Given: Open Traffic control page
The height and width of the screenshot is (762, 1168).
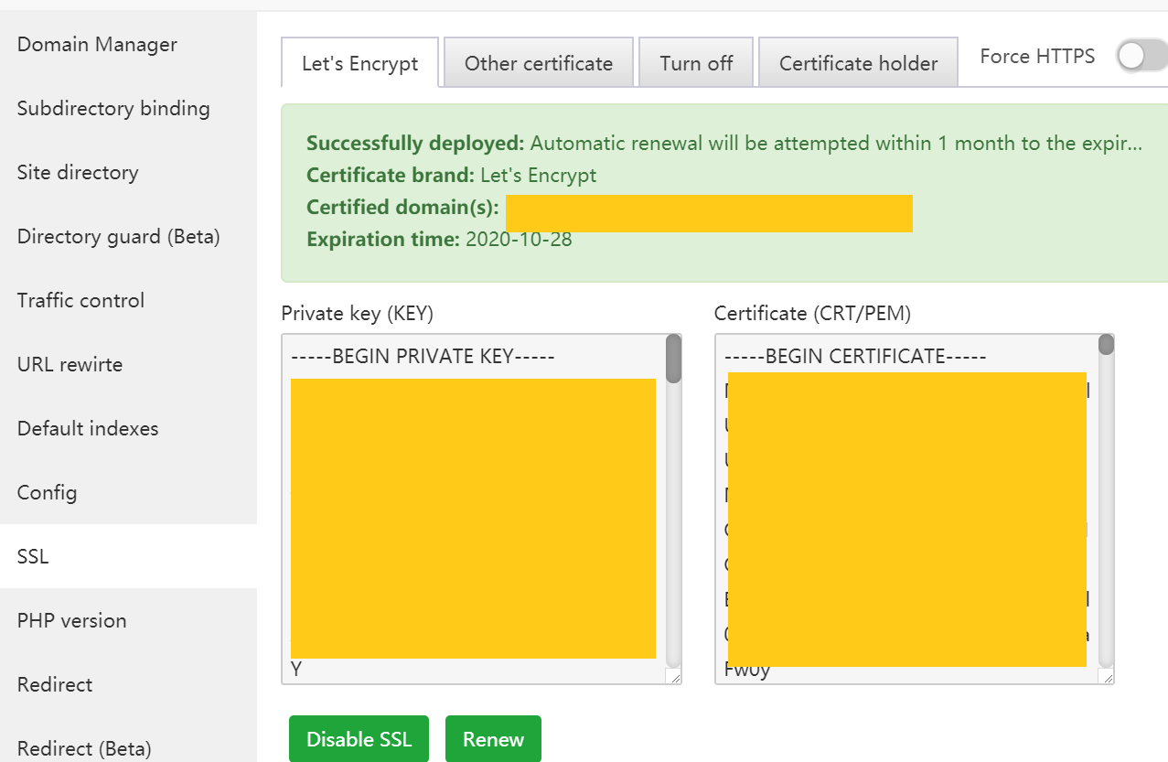Looking at the screenshot, I should coord(80,300).
